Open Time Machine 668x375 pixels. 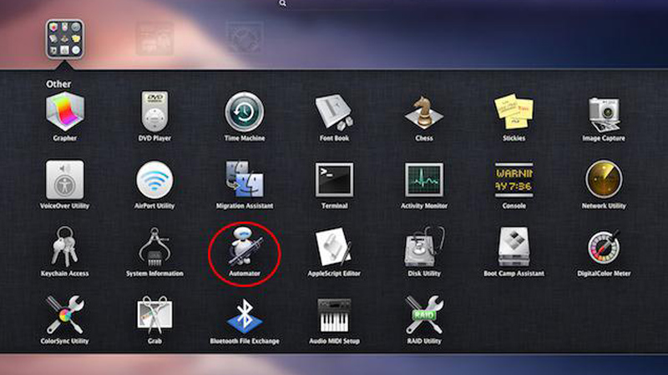click(244, 112)
